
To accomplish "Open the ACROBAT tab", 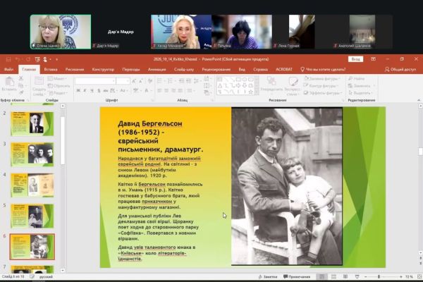I will (284, 69).
